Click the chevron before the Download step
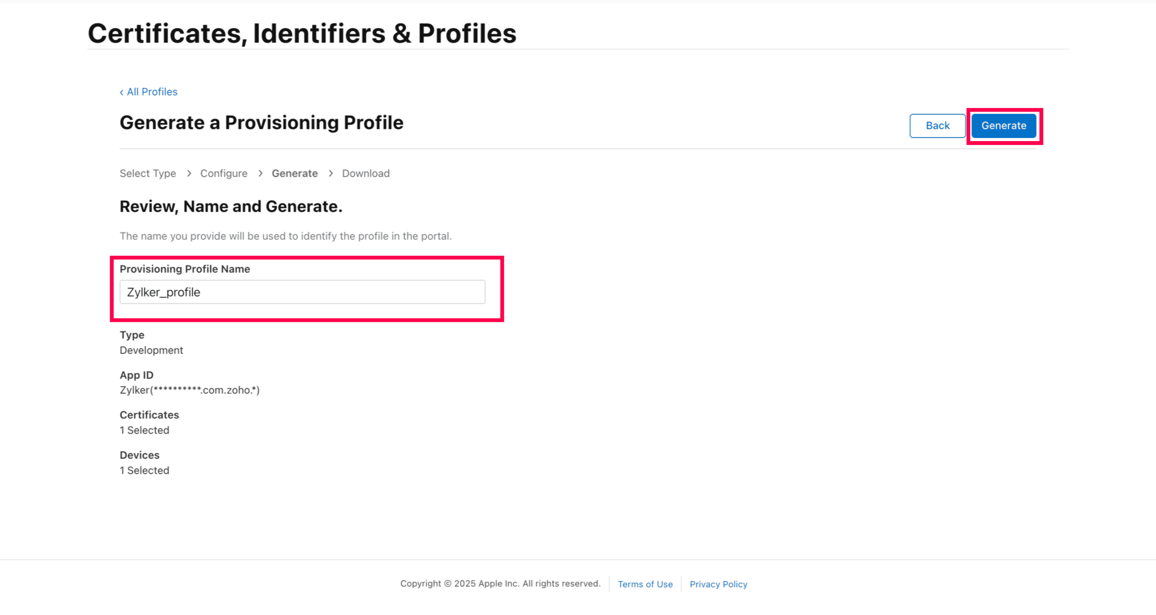 331,174
